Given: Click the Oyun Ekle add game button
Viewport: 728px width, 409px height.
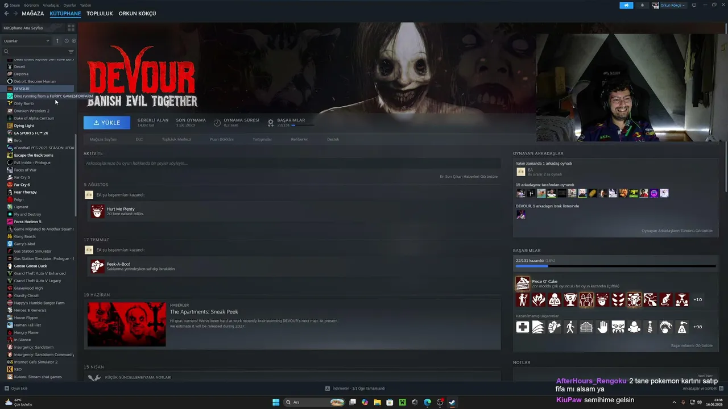Looking at the screenshot, I should click(x=16, y=389).
